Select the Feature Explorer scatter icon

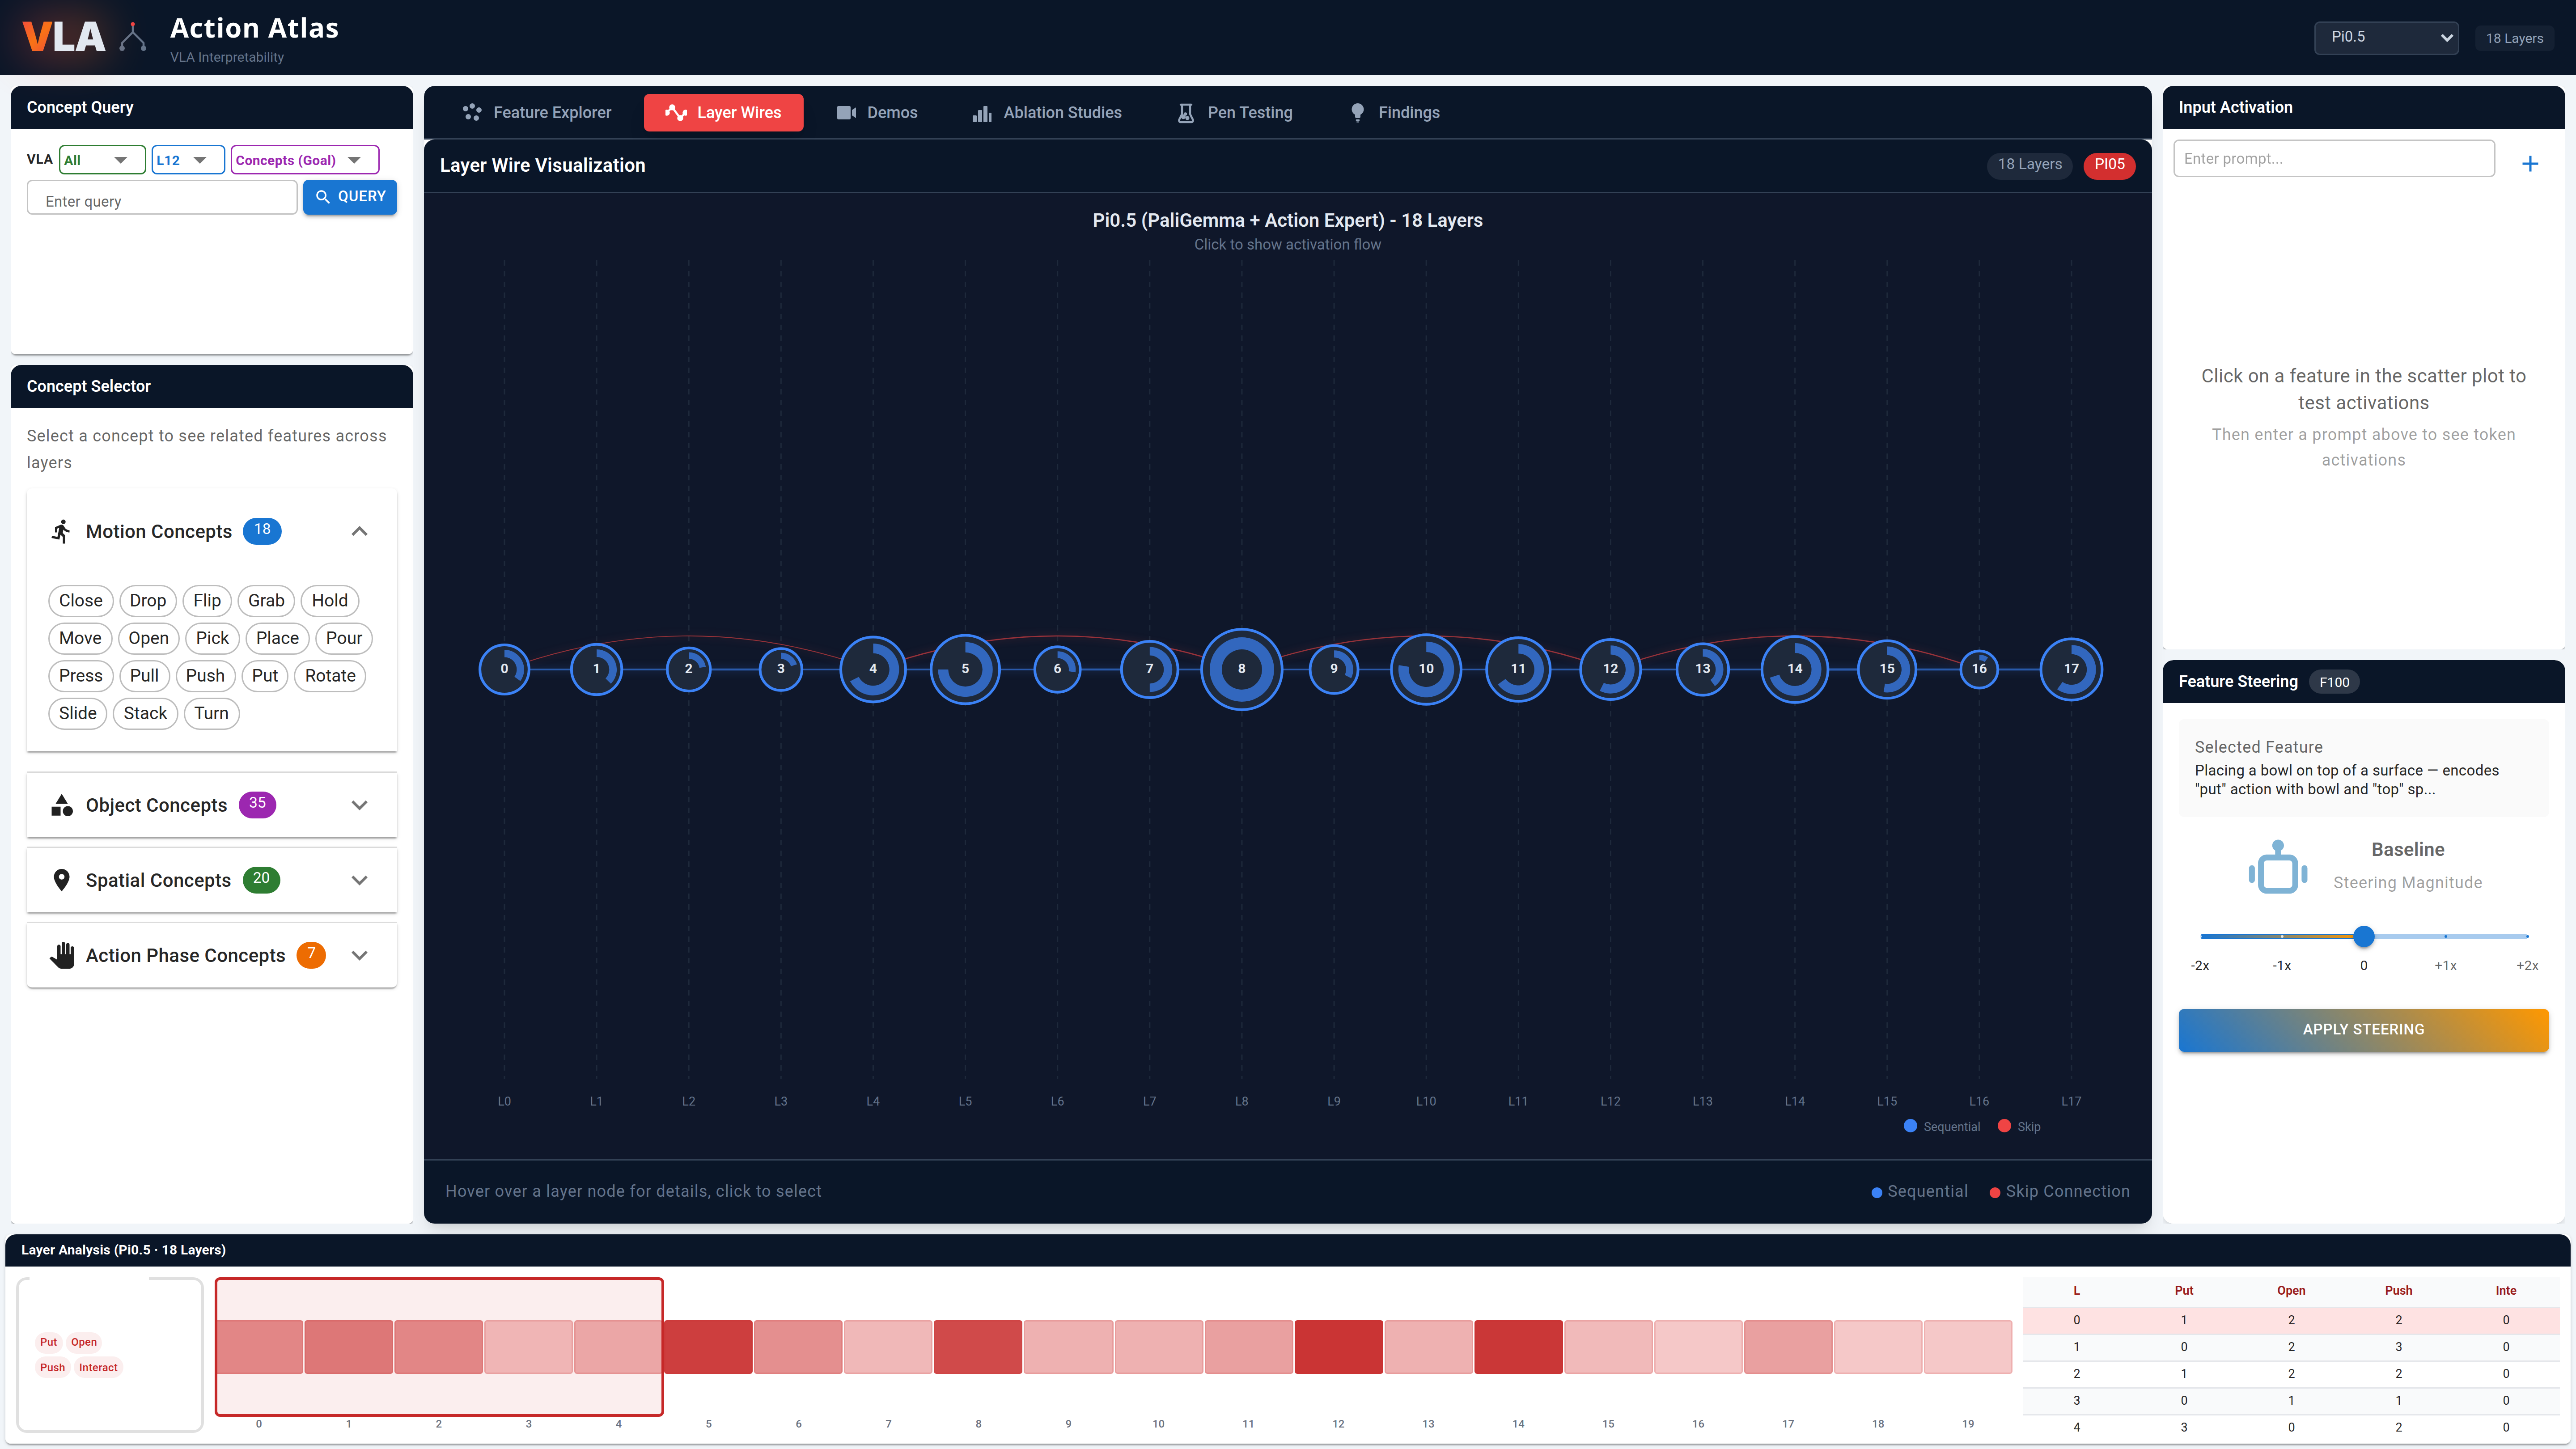474,112
